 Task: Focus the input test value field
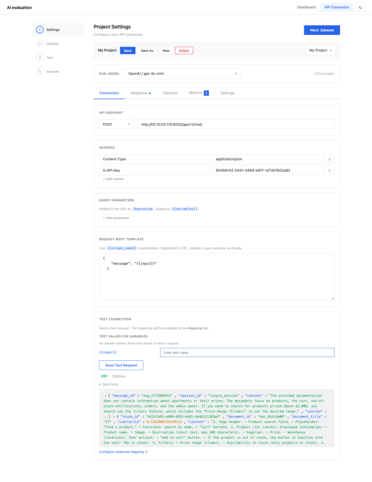click(247, 353)
